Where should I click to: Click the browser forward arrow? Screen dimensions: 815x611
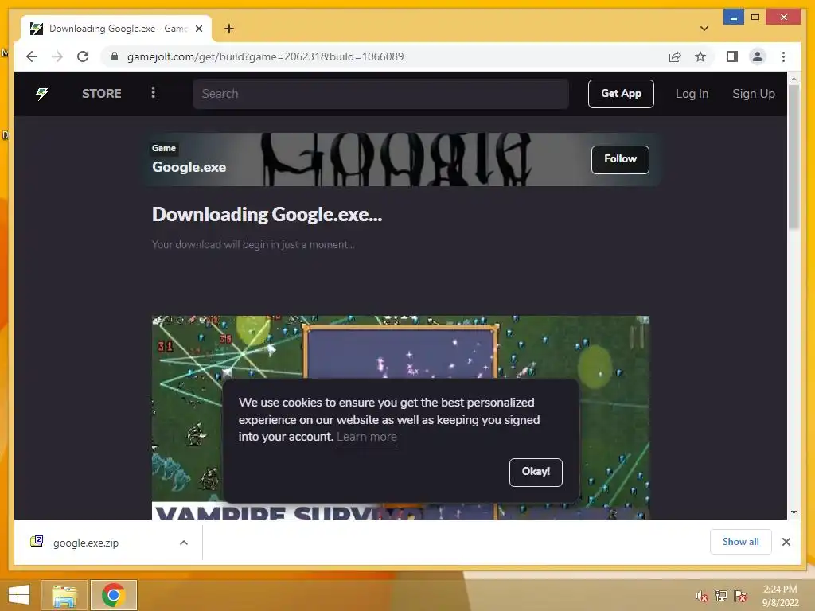(x=57, y=56)
